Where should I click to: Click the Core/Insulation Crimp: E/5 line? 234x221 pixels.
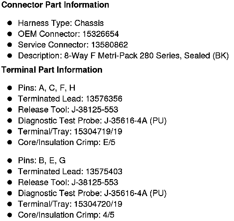[x=66, y=142]
